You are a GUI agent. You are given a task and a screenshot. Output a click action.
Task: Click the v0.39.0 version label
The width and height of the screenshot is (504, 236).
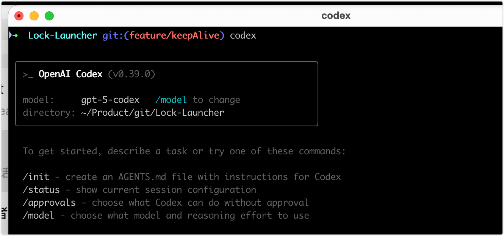point(131,74)
